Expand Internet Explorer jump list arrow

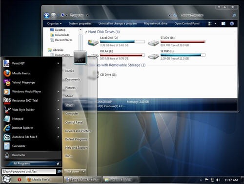point(58,128)
